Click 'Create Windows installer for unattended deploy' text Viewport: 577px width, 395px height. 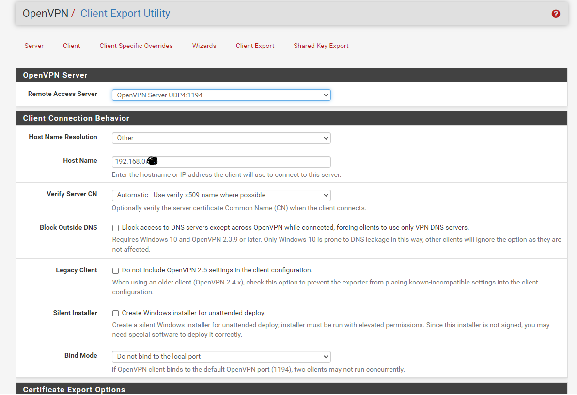pyautogui.click(x=194, y=313)
